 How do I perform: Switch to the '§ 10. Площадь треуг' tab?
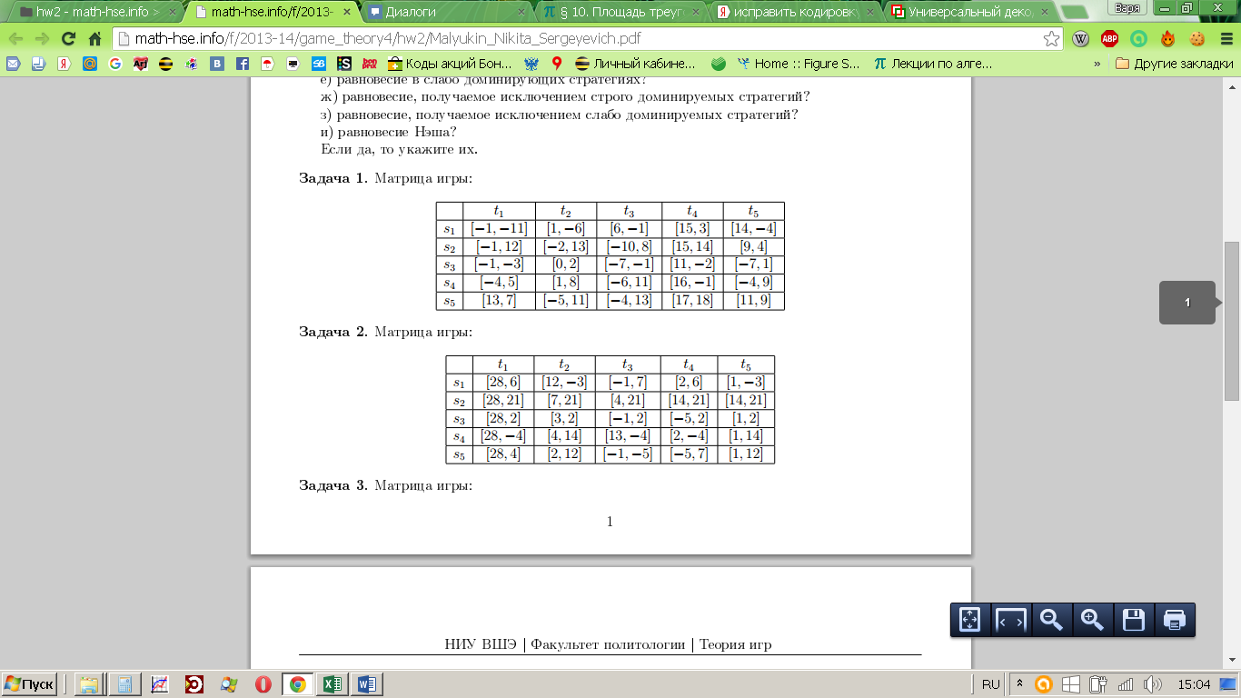[622, 12]
